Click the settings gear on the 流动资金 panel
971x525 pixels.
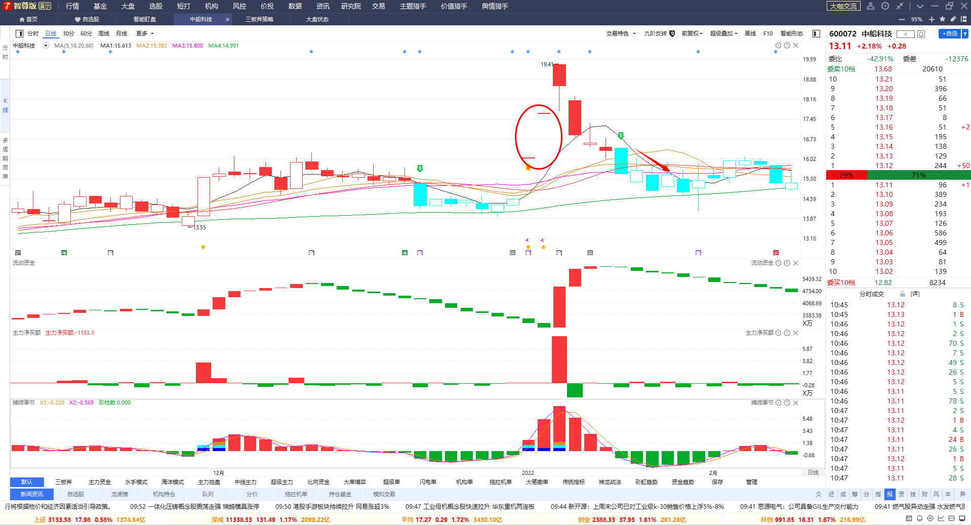click(779, 263)
